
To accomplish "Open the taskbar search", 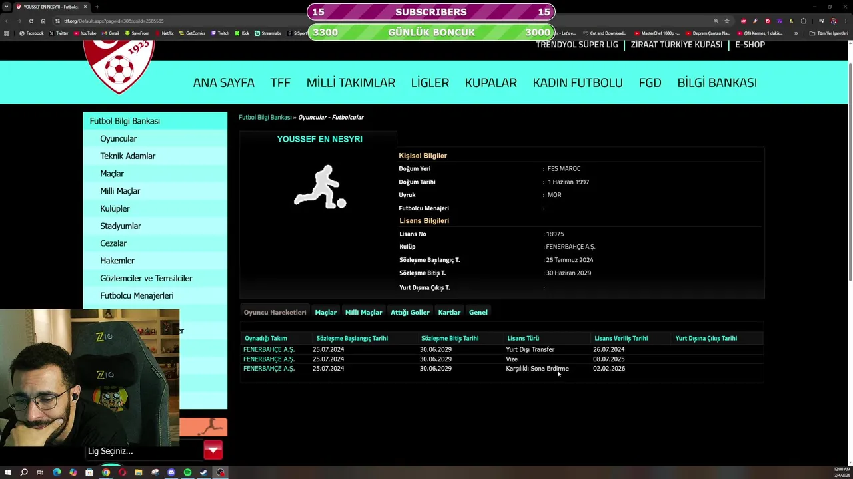I will (x=24, y=472).
